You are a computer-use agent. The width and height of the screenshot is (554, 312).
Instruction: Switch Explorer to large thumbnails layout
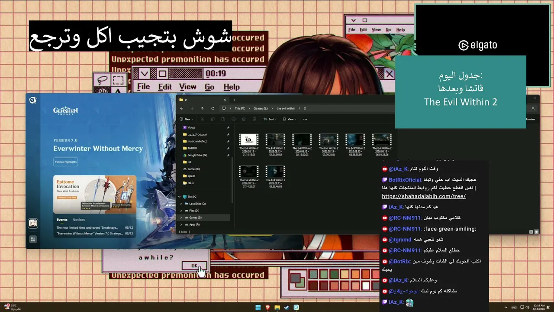tap(536, 232)
